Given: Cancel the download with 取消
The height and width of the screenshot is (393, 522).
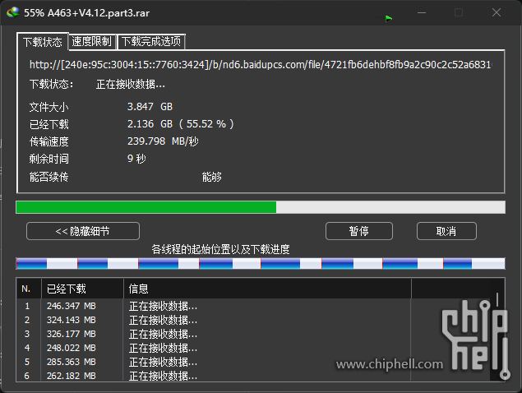Looking at the screenshot, I should tap(446, 231).
